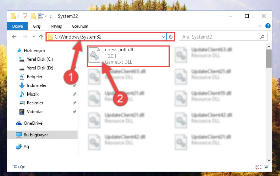Select Yerel Disk (C:) in sidebar
The height and width of the screenshot is (176, 280).
click(x=40, y=59)
